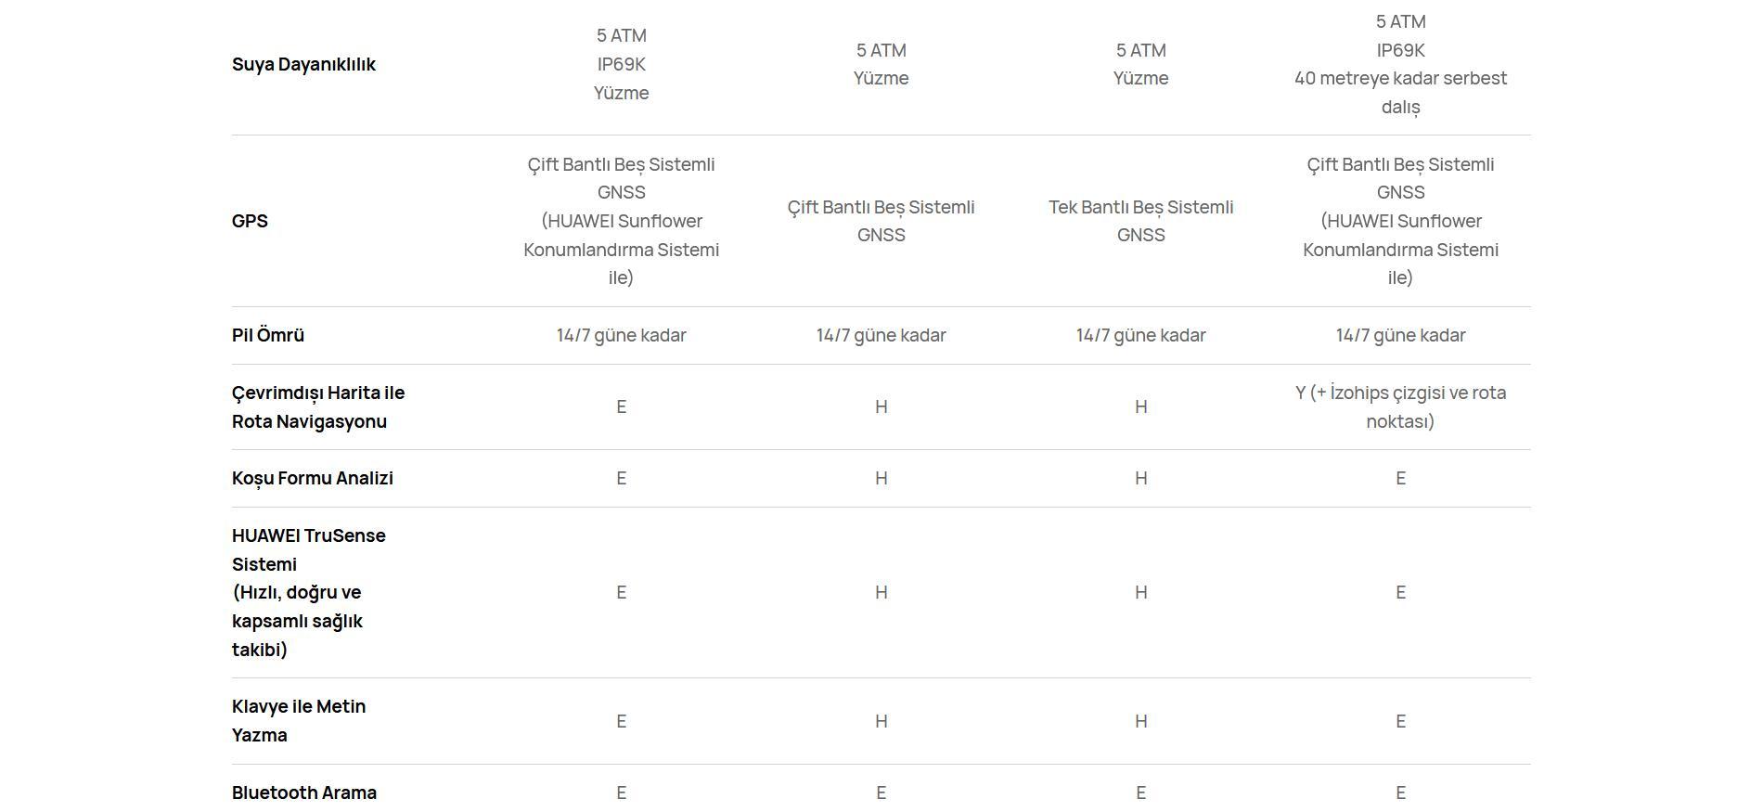
Task: Select the "Klavye ile Metin Yazma" label
Action: pyautogui.click(x=299, y=720)
